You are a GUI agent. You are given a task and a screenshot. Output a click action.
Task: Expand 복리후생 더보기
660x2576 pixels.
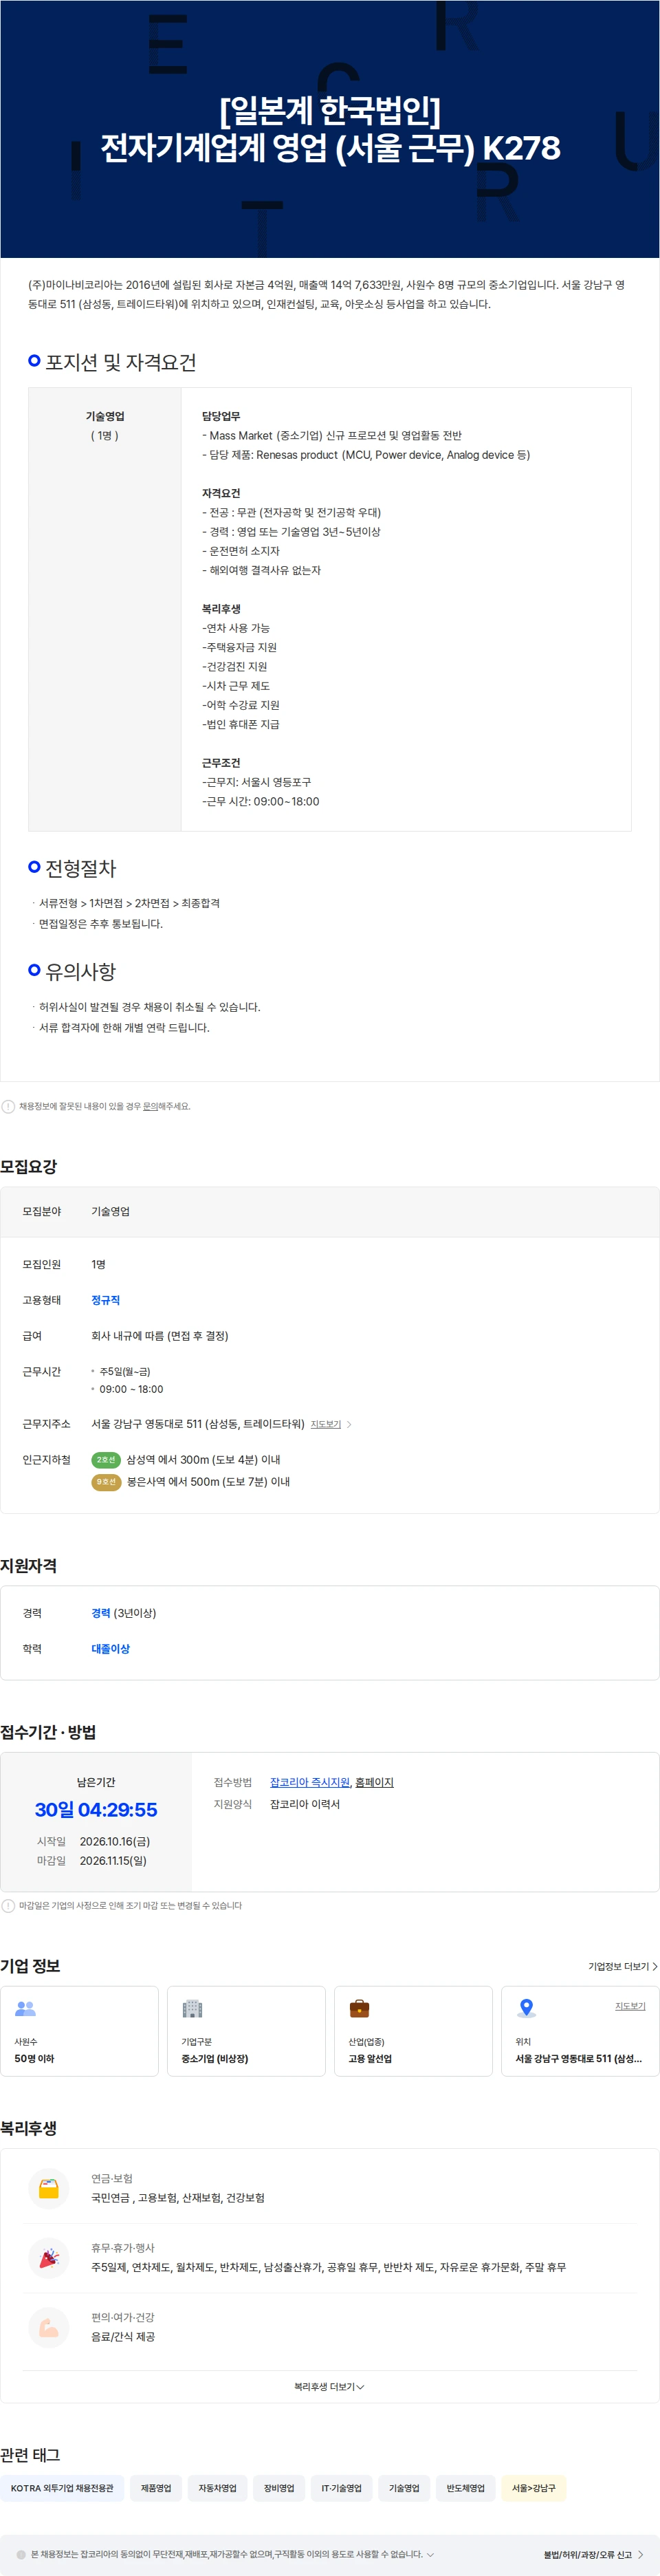click(329, 2386)
